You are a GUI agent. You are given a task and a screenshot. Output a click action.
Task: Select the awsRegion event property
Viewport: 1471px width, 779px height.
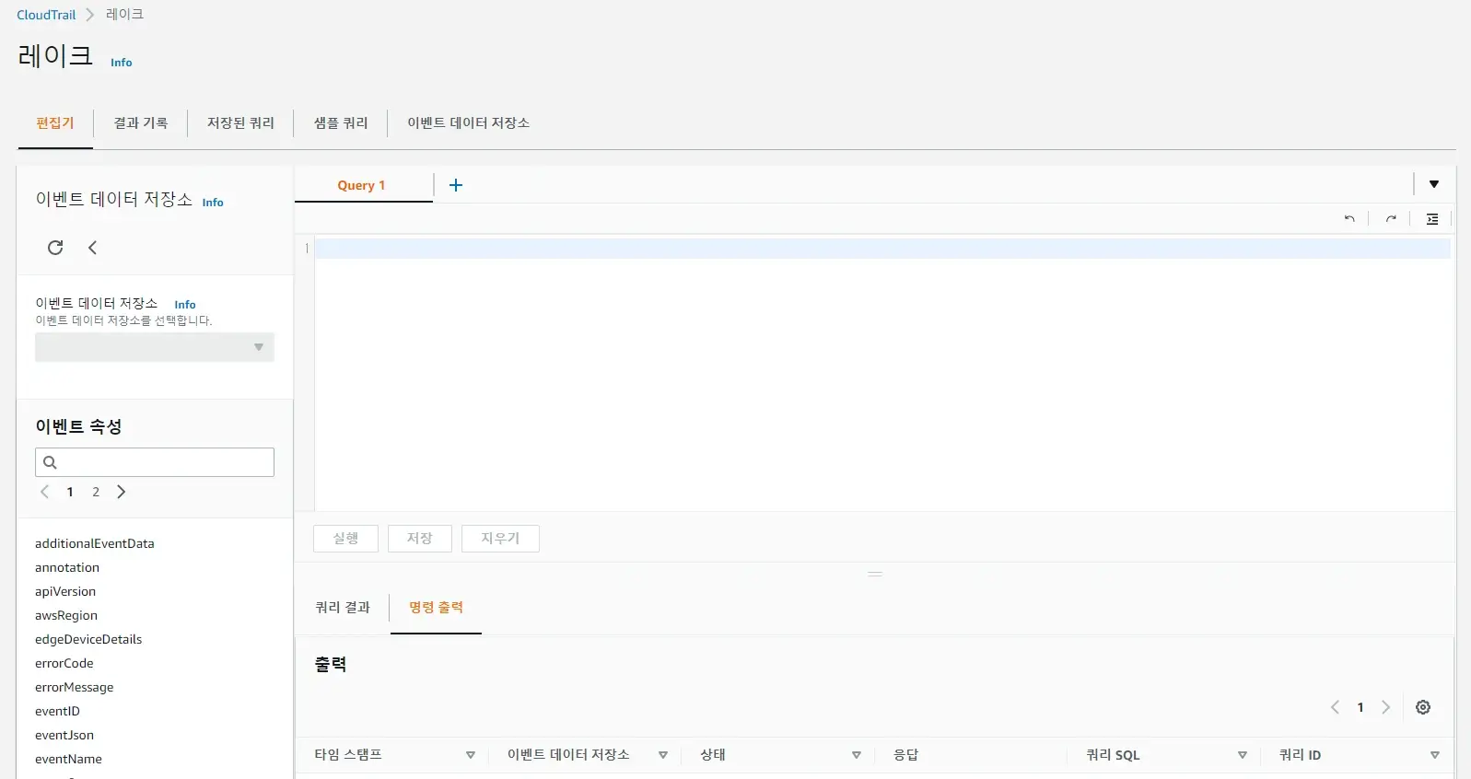point(66,615)
